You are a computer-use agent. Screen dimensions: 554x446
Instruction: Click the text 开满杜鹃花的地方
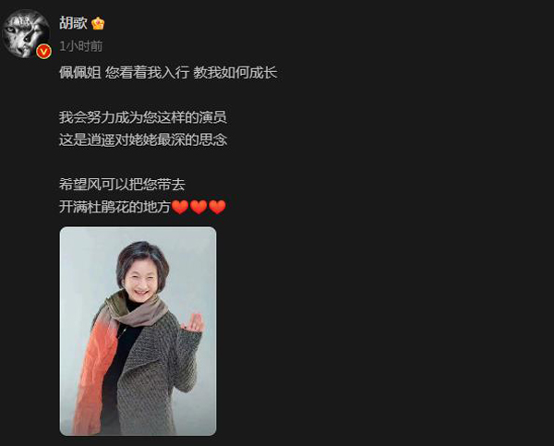click(x=114, y=207)
